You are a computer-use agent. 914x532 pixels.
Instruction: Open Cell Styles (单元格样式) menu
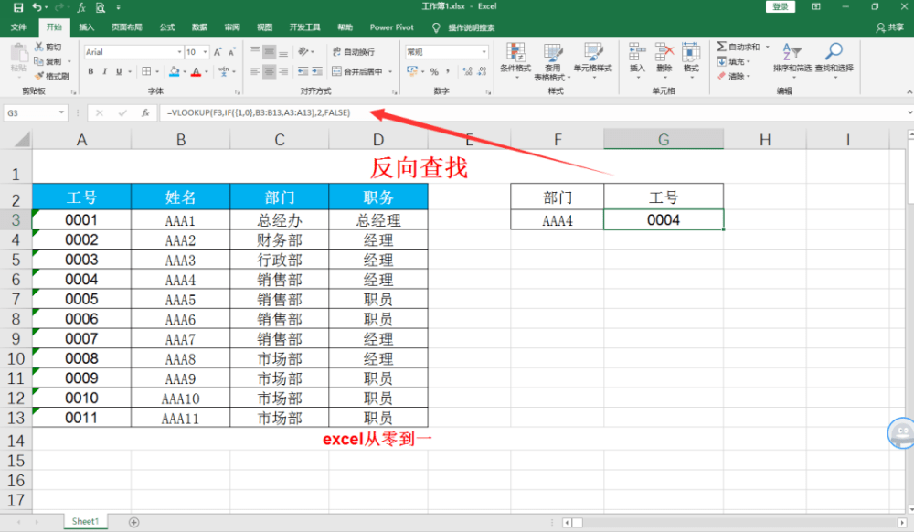point(593,60)
